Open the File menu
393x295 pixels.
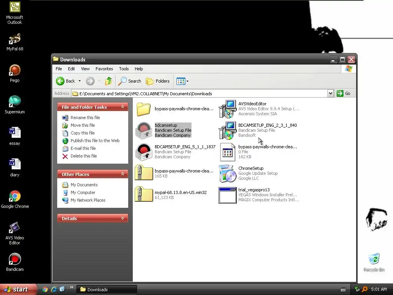pos(59,69)
